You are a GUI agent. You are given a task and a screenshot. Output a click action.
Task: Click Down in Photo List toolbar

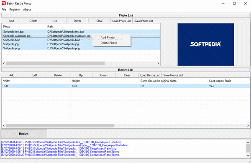click(x=77, y=21)
